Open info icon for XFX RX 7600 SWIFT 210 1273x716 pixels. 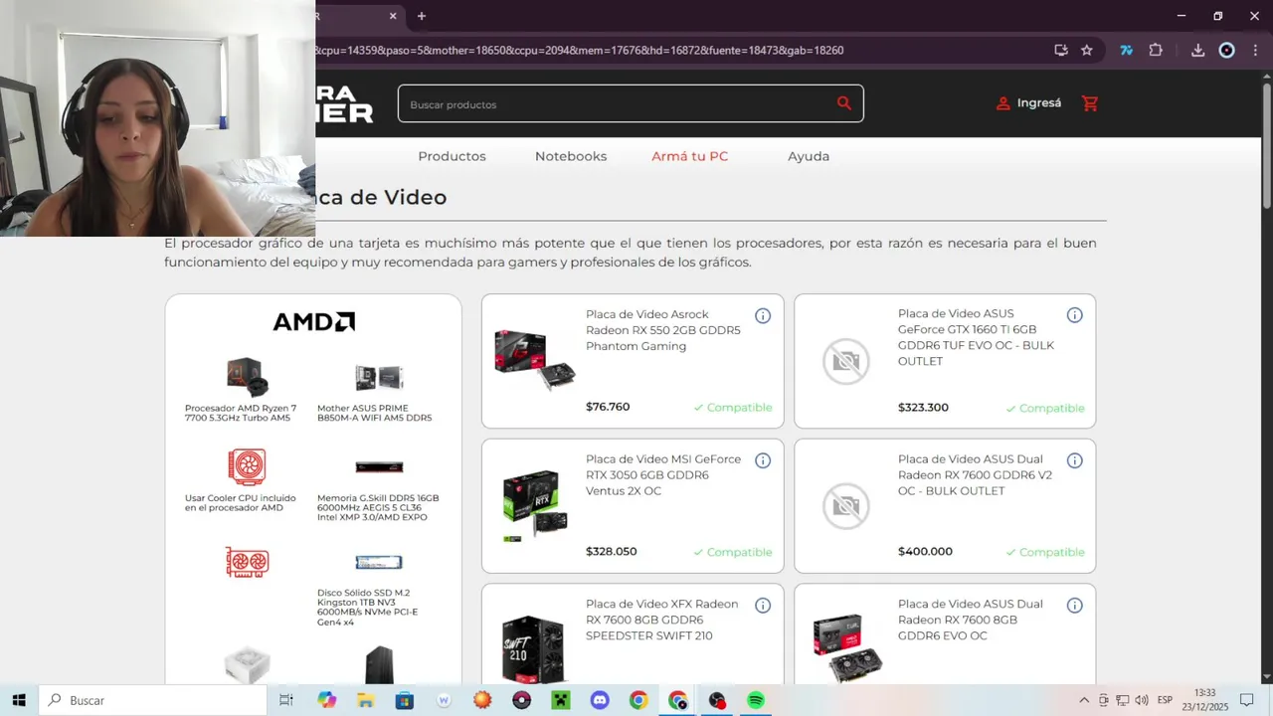(x=763, y=606)
